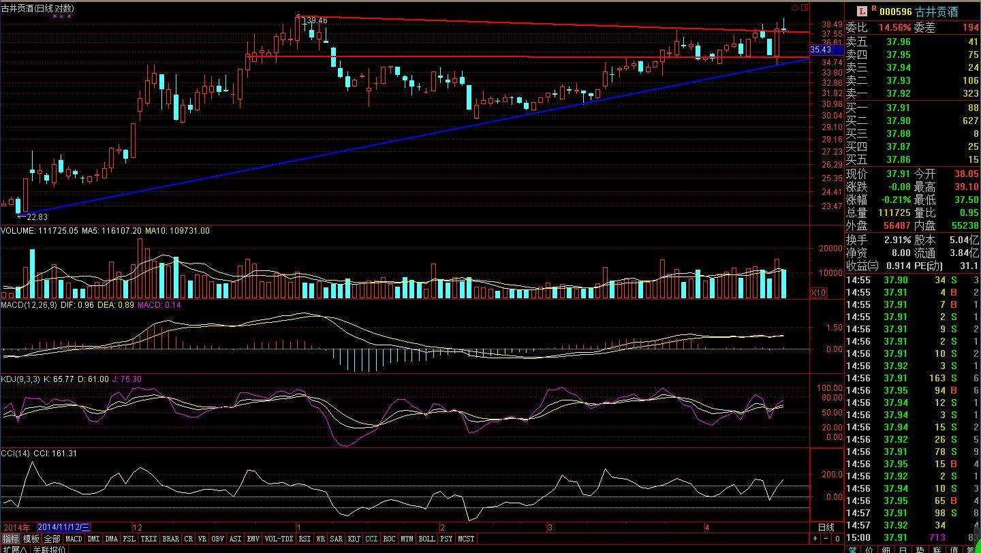981x553 pixels.
Task: Click the X10 volume scale marker
Action: [817, 291]
